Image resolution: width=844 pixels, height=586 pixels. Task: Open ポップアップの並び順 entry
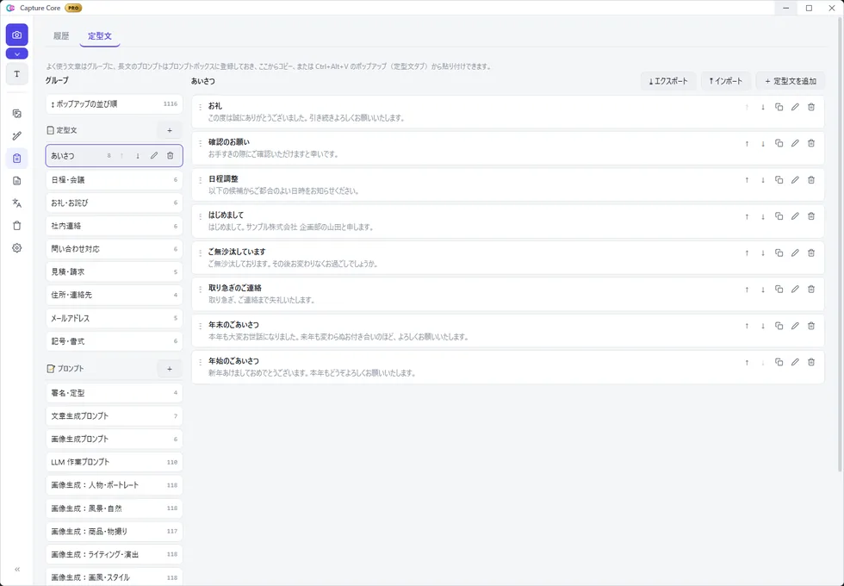coord(114,104)
